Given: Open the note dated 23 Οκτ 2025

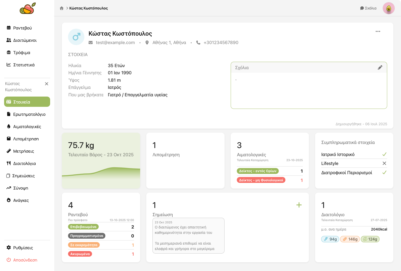Looking at the screenshot, I should (188, 236).
